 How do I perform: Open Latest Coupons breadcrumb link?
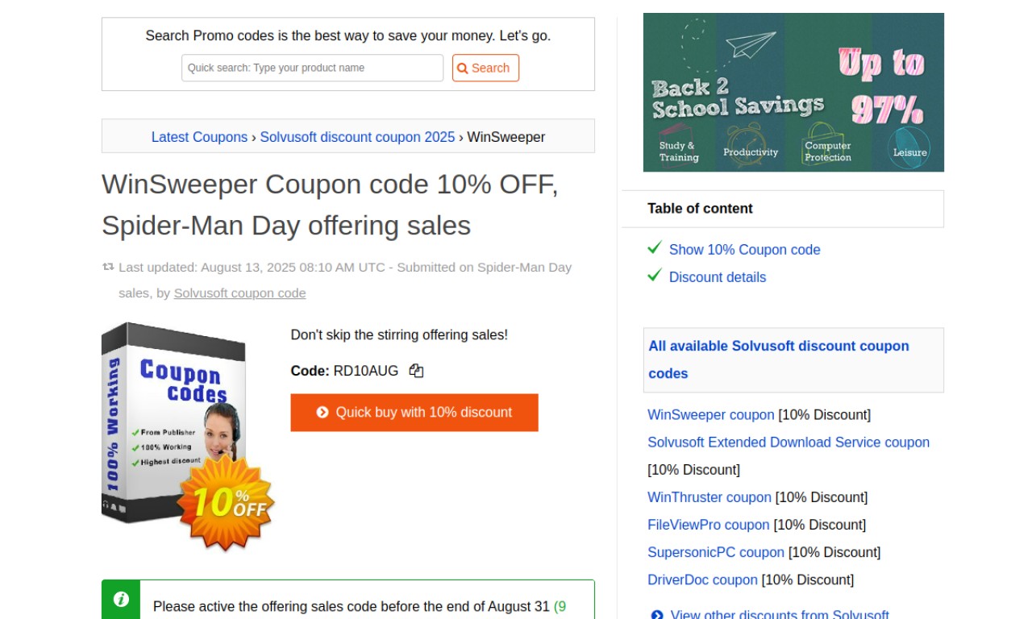[x=199, y=137]
